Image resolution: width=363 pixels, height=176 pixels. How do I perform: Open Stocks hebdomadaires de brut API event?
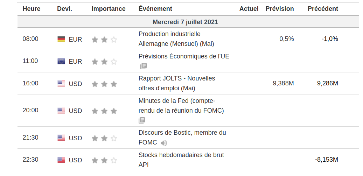pyautogui.click(x=181, y=155)
